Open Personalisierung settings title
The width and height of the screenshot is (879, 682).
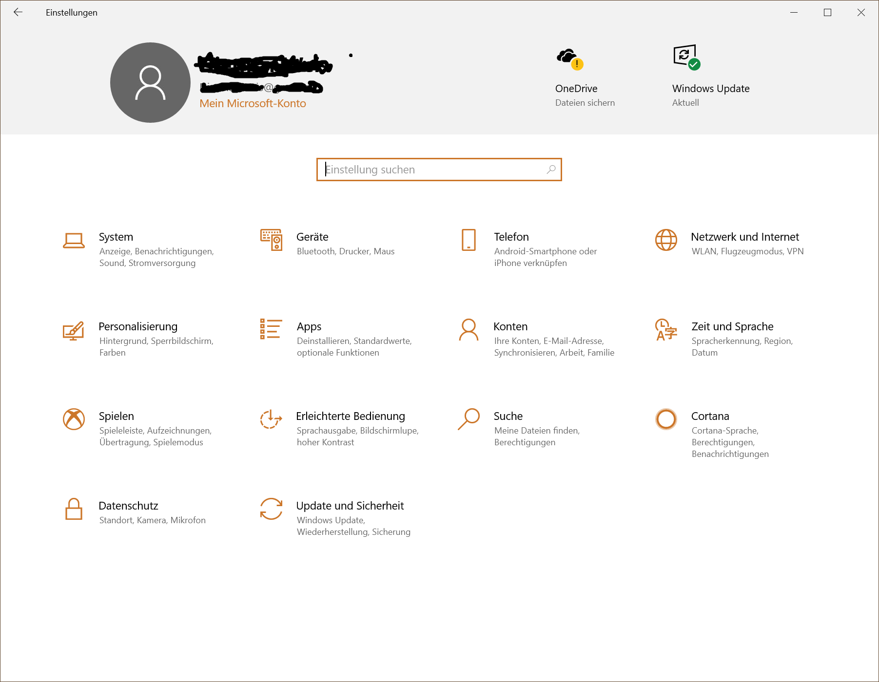(138, 326)
